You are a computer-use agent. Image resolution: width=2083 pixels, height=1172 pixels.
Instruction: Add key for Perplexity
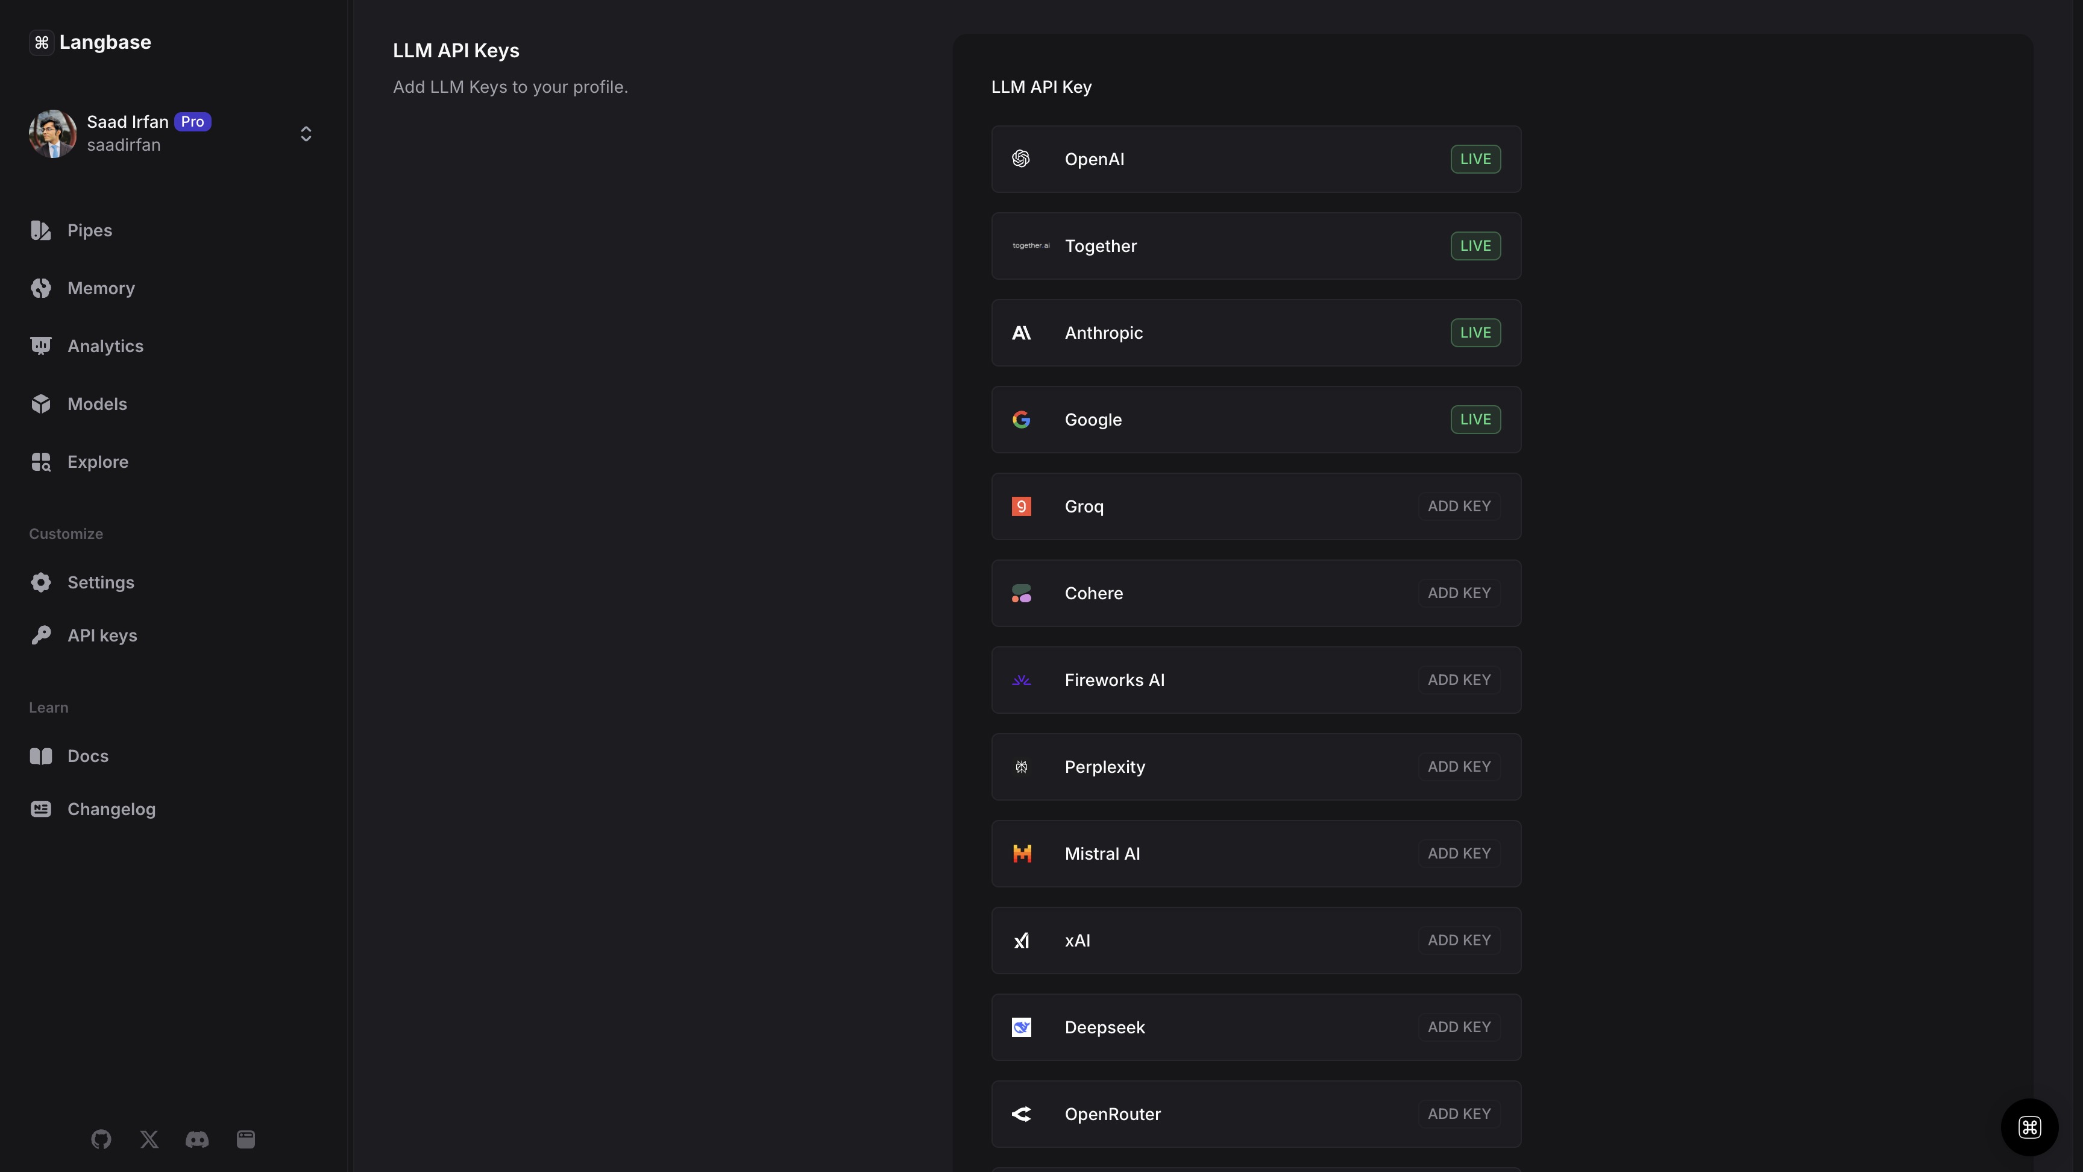tap(1459, 767)
